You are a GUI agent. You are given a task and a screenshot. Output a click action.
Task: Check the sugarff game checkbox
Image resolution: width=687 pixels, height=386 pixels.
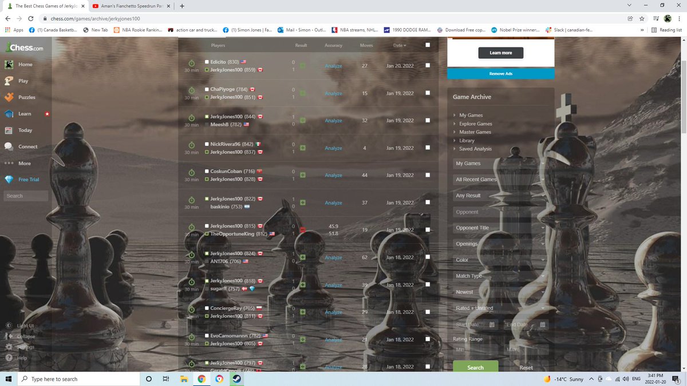coord(428,285)
